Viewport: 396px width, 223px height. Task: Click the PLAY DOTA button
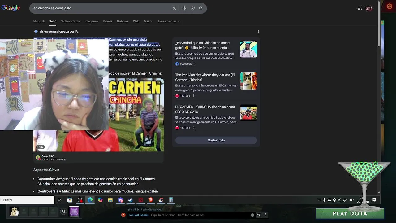350,214
